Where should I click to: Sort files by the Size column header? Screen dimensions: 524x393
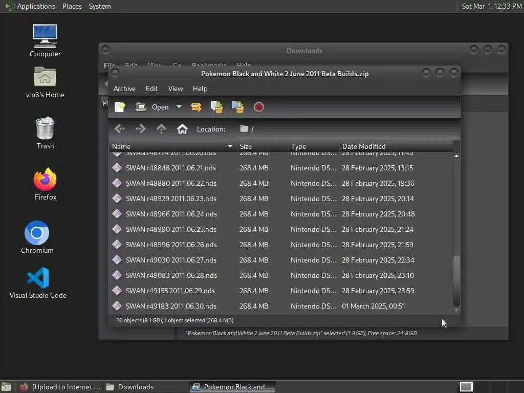262,146
